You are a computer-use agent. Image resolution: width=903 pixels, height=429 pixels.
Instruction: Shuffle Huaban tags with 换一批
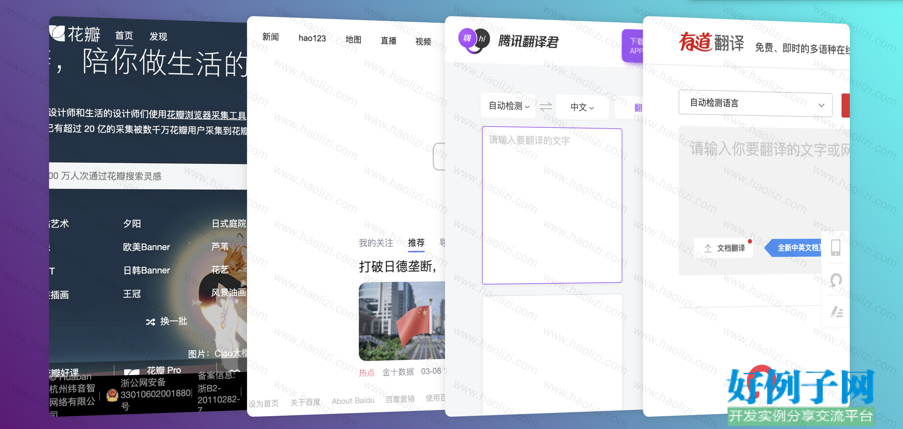[x=166, y=321]
